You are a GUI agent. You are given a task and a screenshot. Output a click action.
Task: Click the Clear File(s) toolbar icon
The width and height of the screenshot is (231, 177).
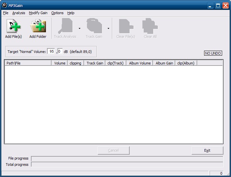(x=125, y=26)
